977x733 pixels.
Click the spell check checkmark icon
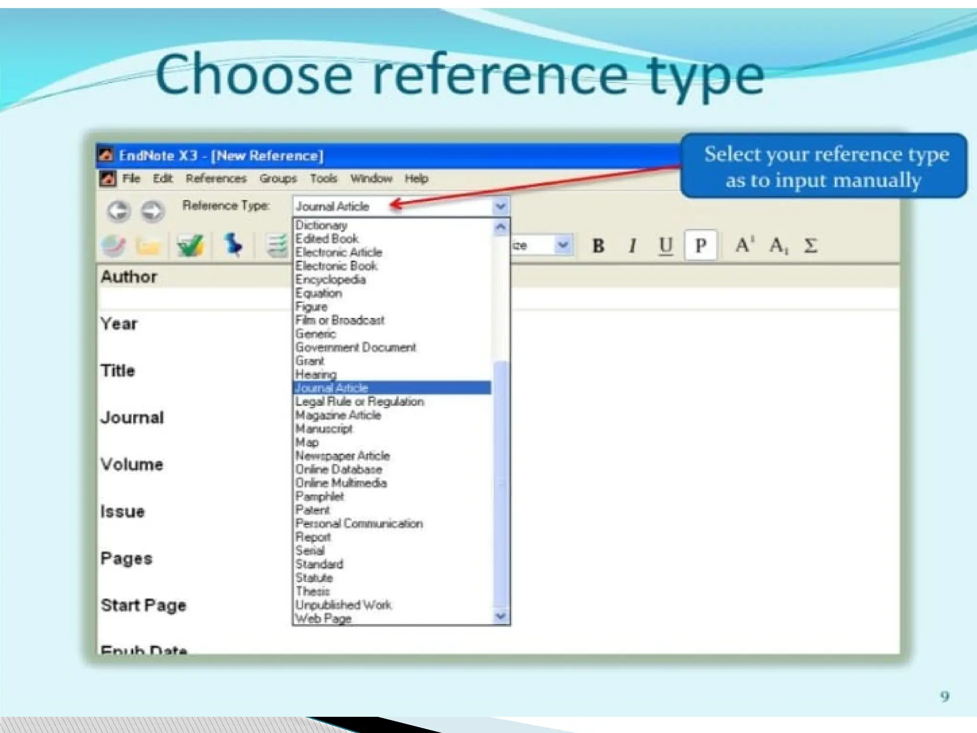[x=190, y=246]
